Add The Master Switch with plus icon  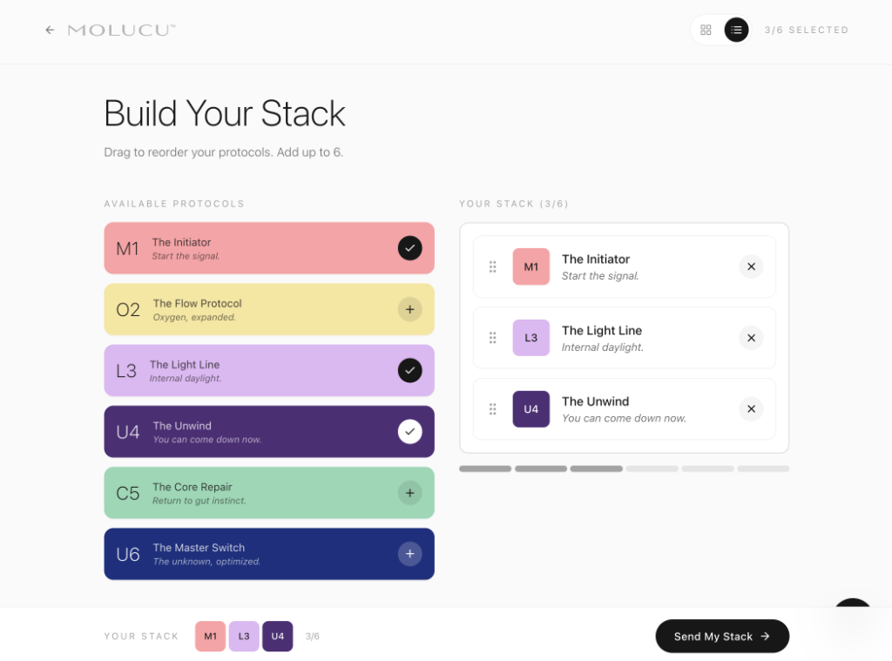409,554
